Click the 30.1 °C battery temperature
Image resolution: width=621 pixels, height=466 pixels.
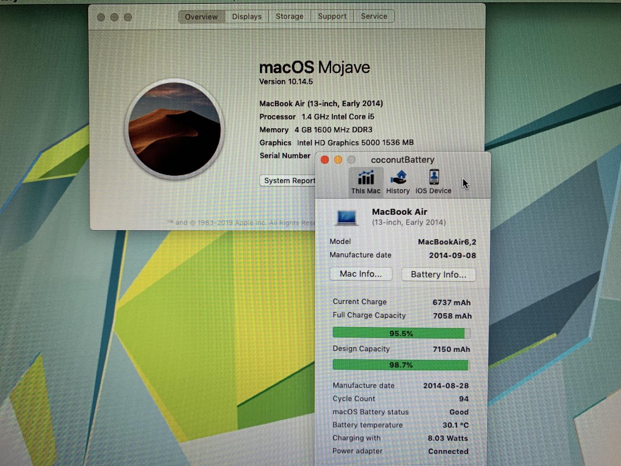[456, 425]
